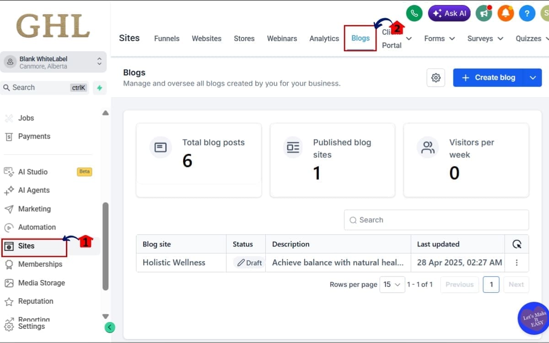Switch to the Funnels tab
The height and width of the screenshot is (343, 549).
click(167, 38)
